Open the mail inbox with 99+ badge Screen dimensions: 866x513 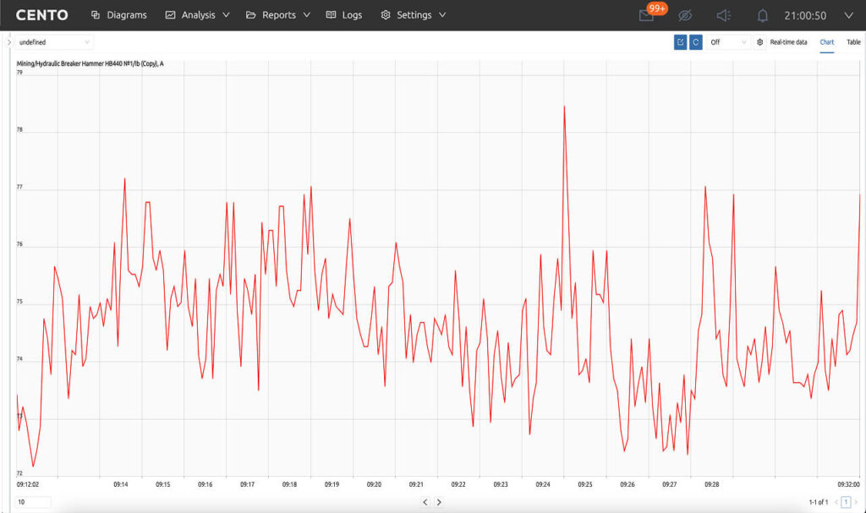click(x=647, y=15)
